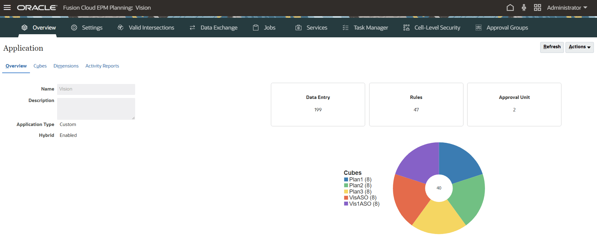Click the Vis1ASO purple legend swatch
Image resolution: width=597 pixels, height=243 pixels.
[346, 204]
